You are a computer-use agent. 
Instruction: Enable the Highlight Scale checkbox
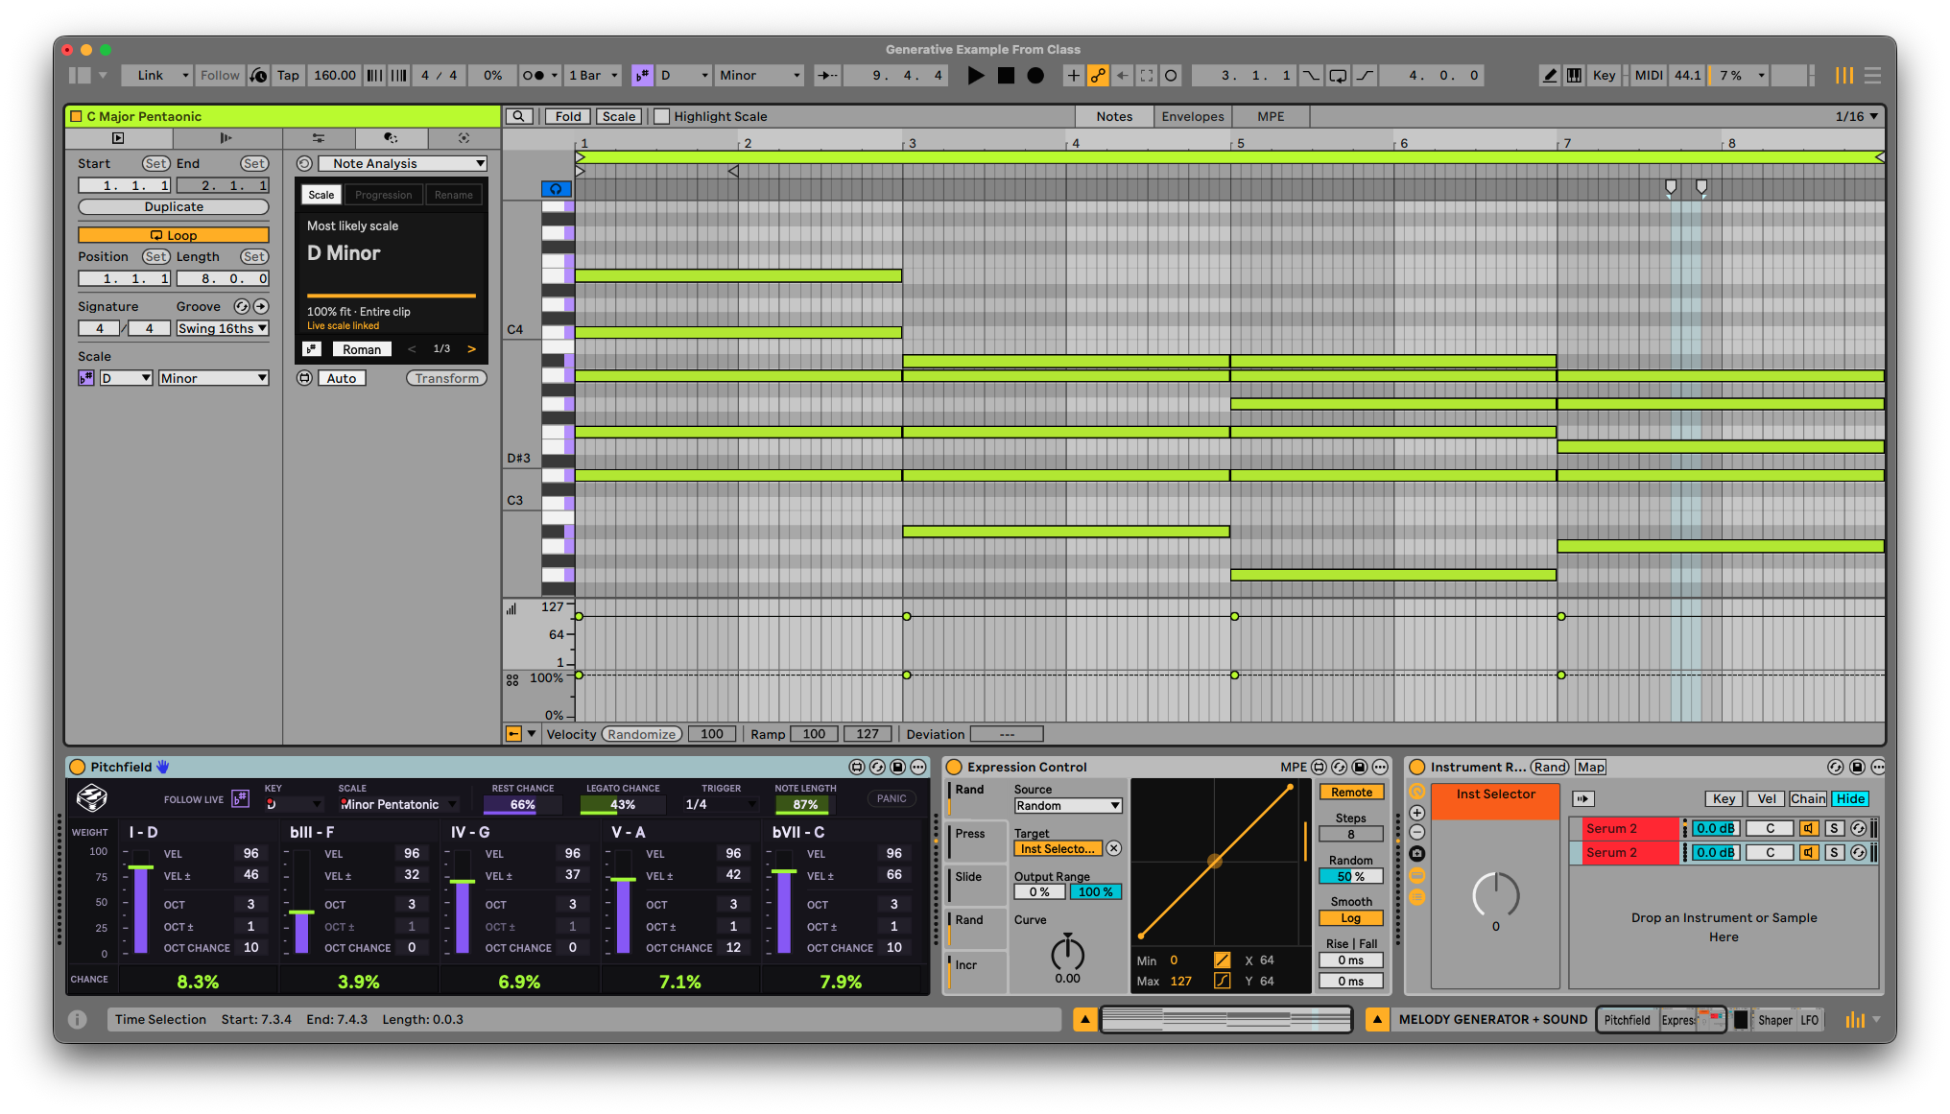661,117
